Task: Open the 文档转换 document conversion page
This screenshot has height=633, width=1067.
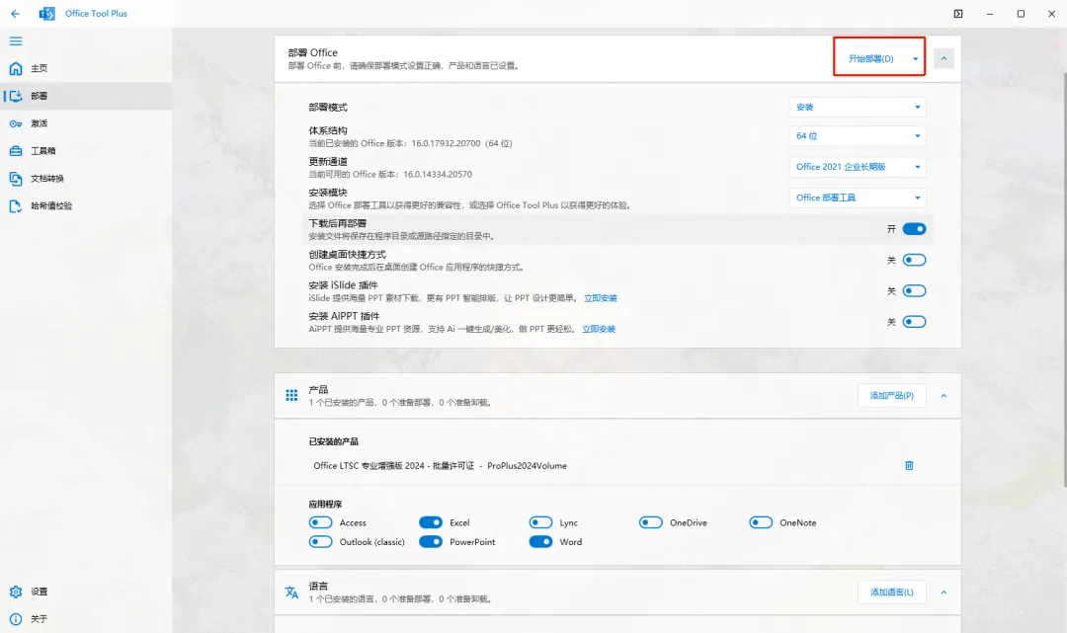Action: pos(86,179)
